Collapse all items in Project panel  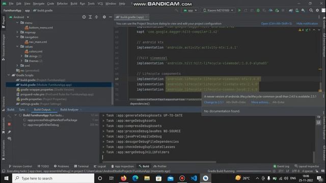click(x=96, y=17)
